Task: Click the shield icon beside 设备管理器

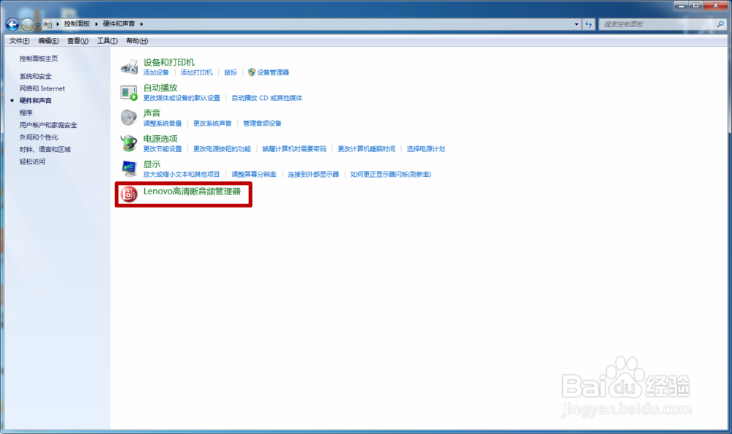Action: pyautogui.click(x=252, y=72)
